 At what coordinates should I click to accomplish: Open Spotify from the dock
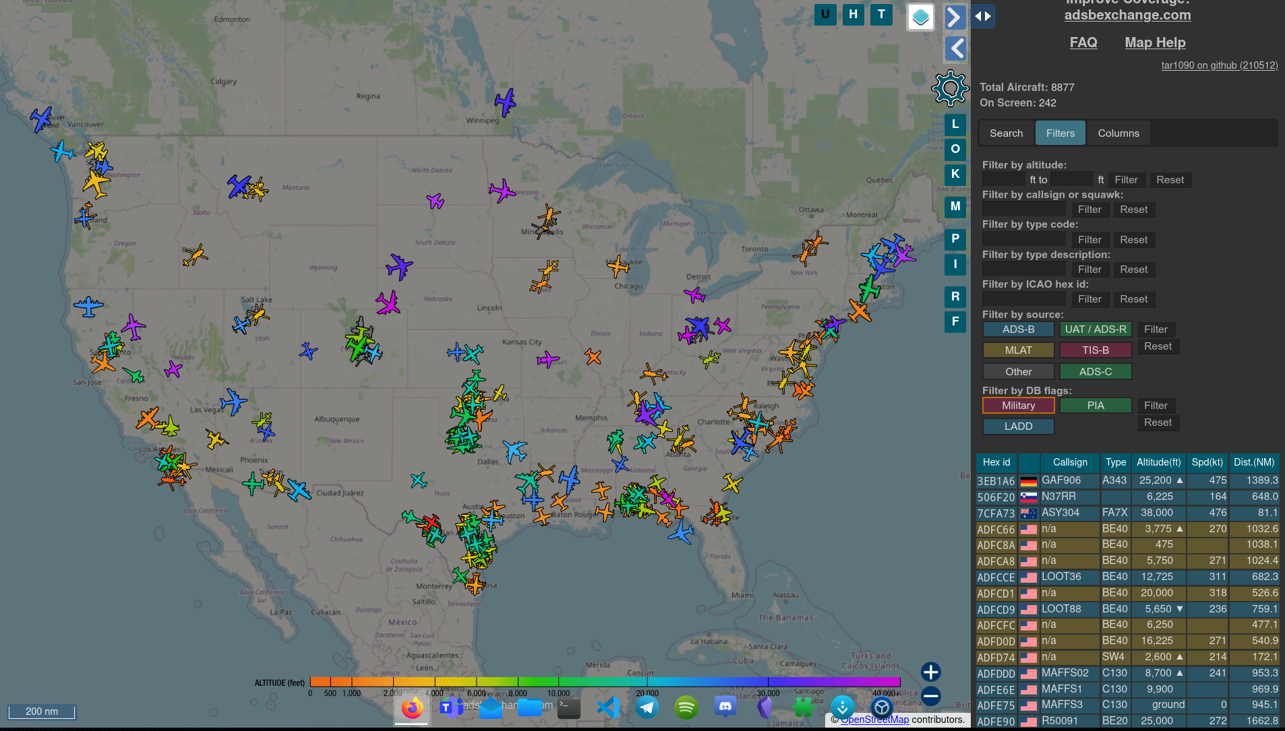coord(686,707)
